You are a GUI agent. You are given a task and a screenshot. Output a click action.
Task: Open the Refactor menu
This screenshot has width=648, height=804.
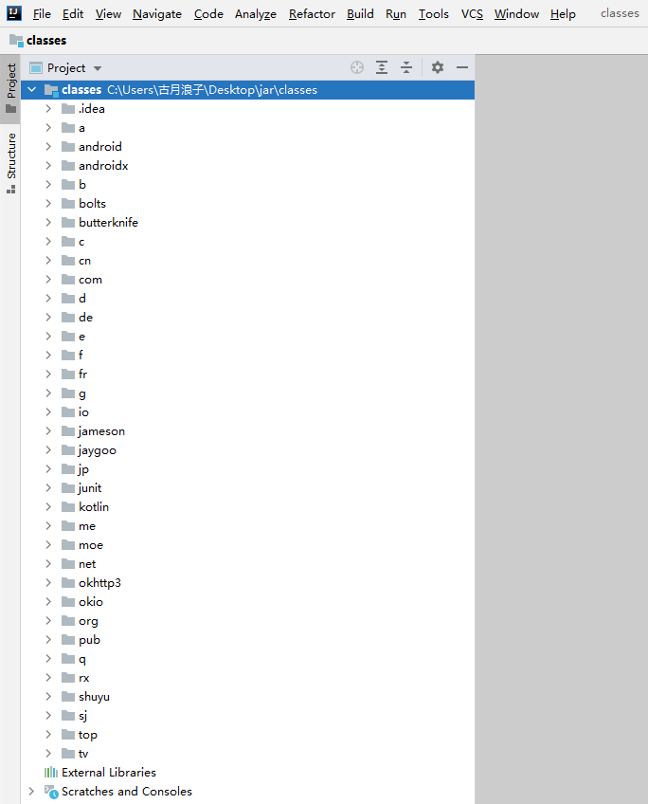pyautogui.click(x=312, y=14)
